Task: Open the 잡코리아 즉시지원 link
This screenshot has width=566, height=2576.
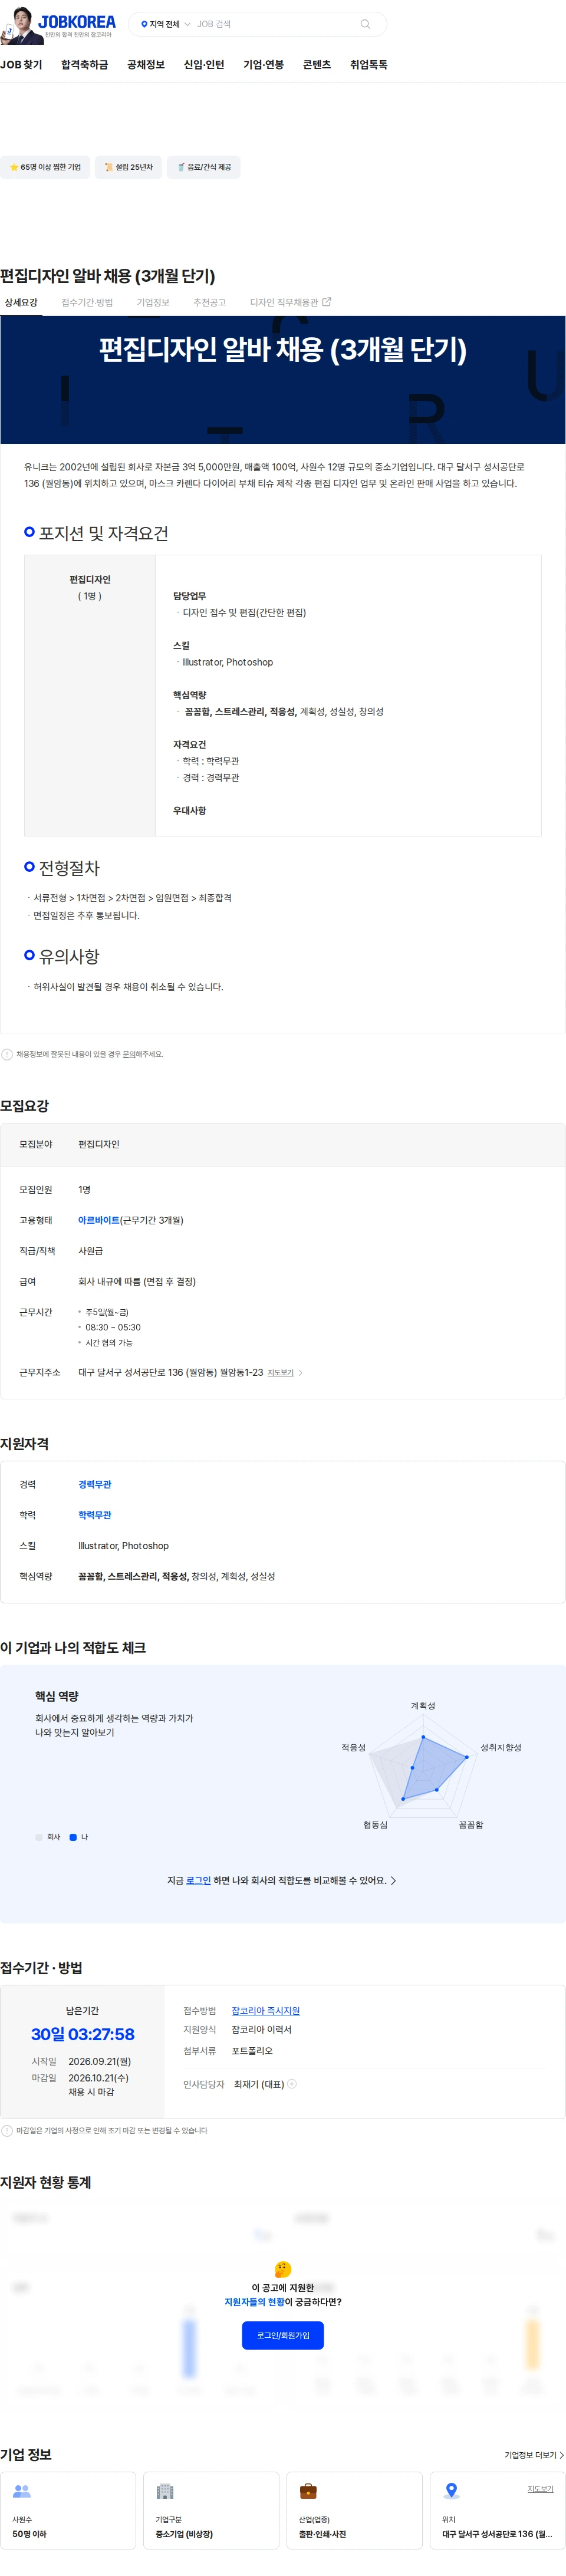Action: point(266,2011)
